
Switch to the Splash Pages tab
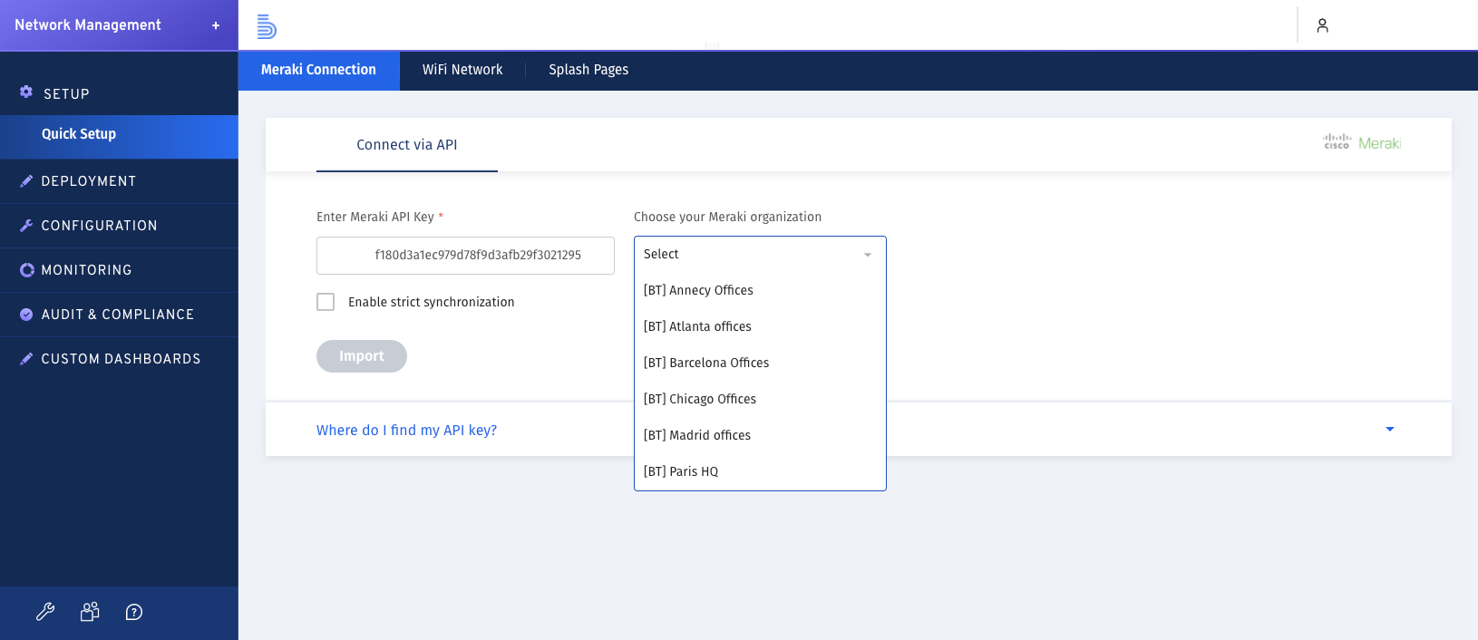[588, 70]
